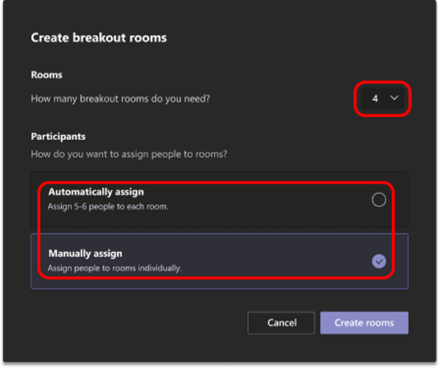Click the chevron arrow beside room count 4
Screen dimensions: 440x368
[x=394, y=97]
